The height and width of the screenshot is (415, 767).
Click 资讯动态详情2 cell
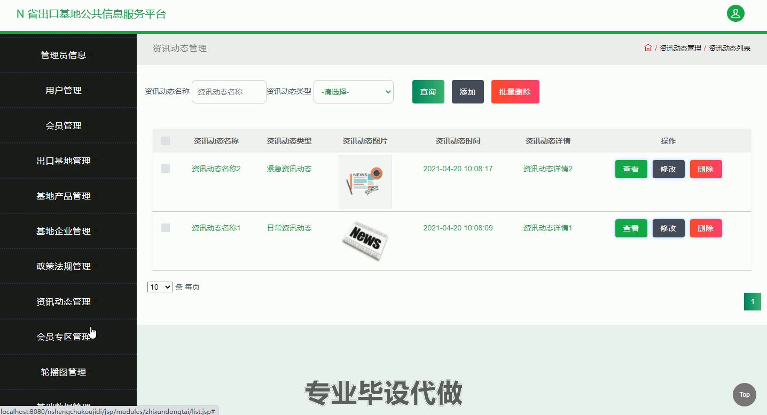tap(548, 169)
